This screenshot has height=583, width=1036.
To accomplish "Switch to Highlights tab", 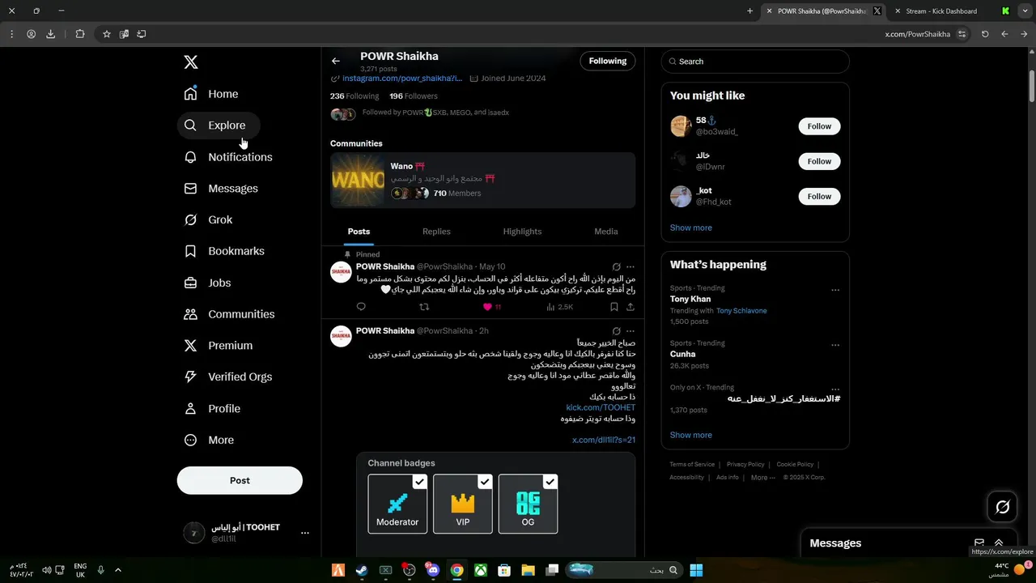I will click(522, 232).
